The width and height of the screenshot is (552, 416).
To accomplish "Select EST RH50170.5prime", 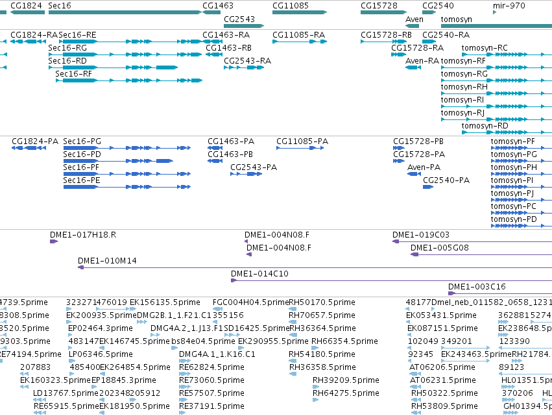I will [322, 302].
